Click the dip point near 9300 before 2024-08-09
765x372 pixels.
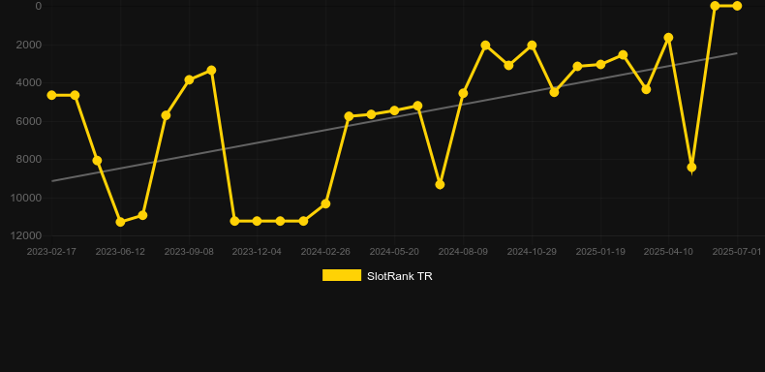pyautogui.click(x=440, y=184)
